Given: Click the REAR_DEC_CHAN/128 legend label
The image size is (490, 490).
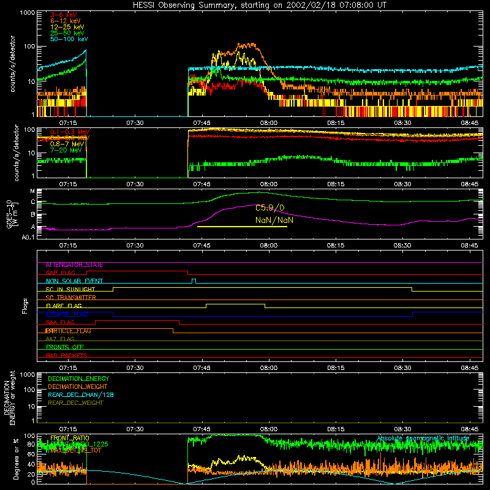Looking at the screenshot, I should coord(81,394).
